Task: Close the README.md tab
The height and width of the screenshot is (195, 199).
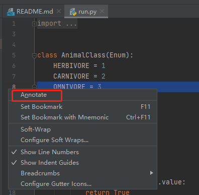Action: (59, 11)
